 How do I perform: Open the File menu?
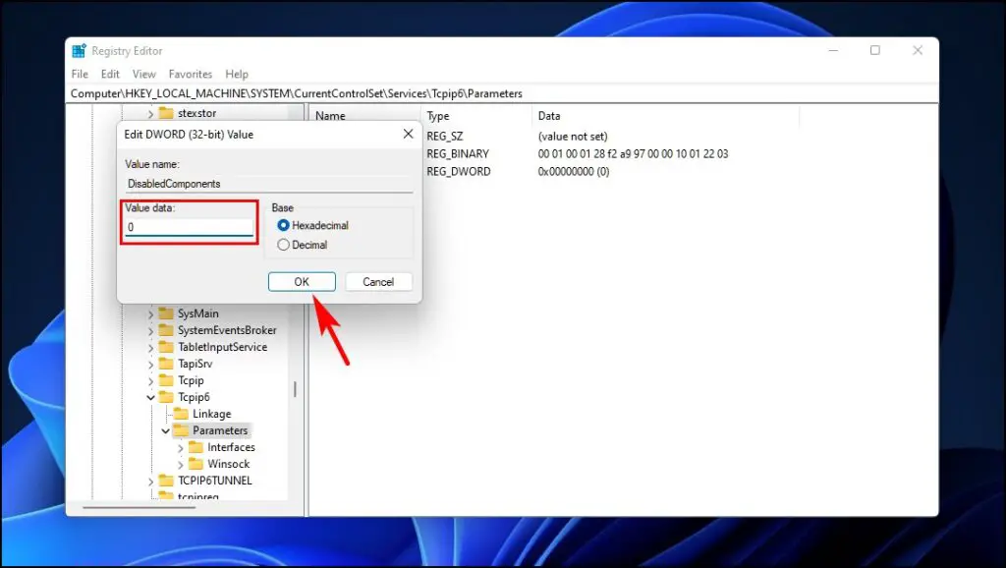[80, 74]
